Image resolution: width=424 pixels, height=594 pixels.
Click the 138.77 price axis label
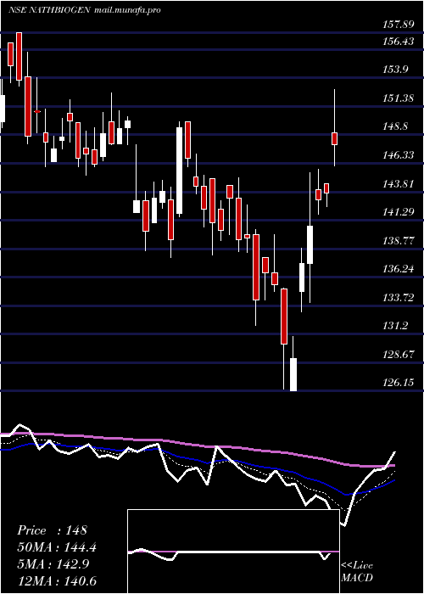pos(397,240)
